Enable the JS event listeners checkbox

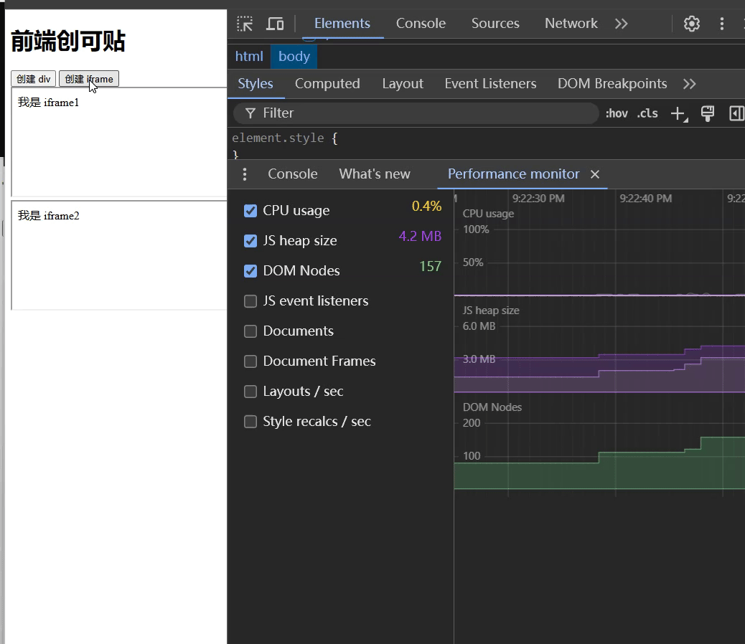pyautogui.click(x=250, y=301)
